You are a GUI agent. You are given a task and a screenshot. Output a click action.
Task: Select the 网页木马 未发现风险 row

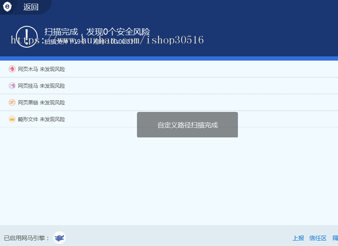click(x=169, y=69)
